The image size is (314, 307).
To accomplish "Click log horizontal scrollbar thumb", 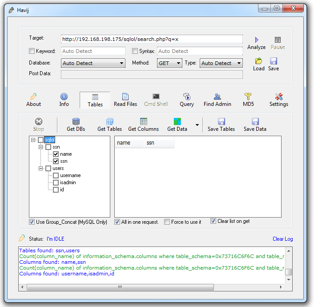I will (x=121, y=287).
